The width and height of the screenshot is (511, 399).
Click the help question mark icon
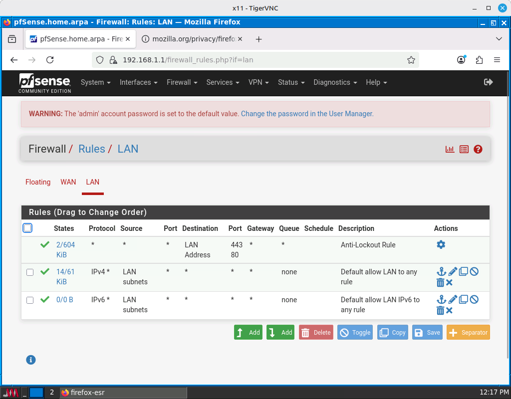(x=478, y=149)
